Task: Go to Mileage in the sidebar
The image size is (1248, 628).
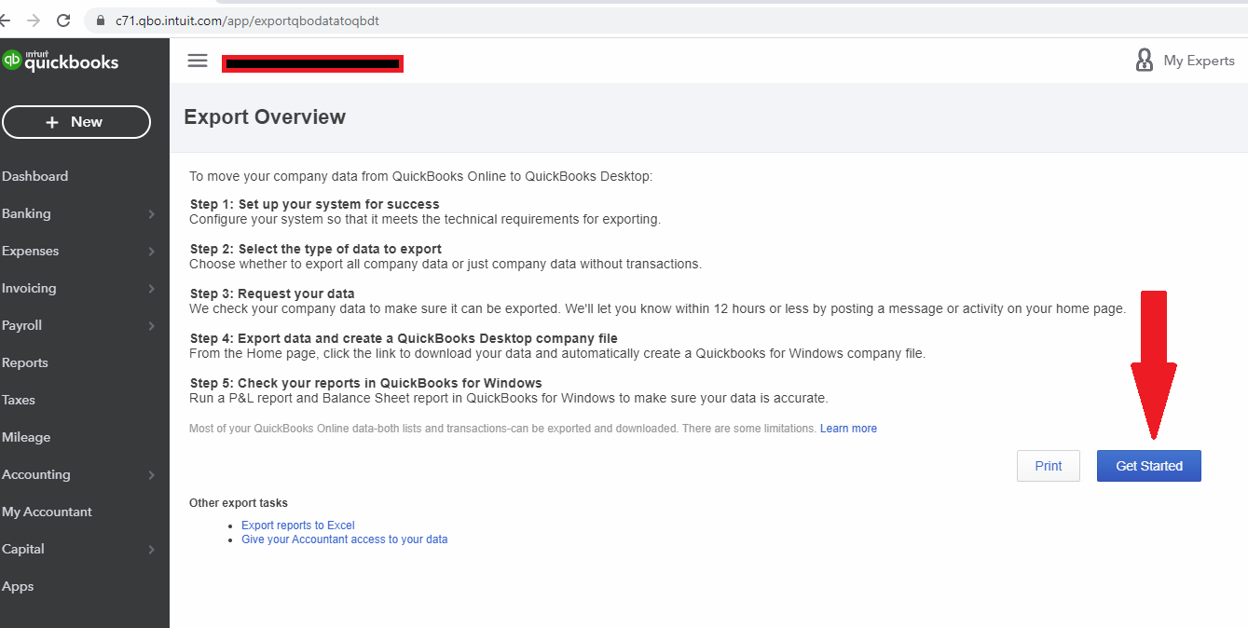Action: (x=26, y=437)
